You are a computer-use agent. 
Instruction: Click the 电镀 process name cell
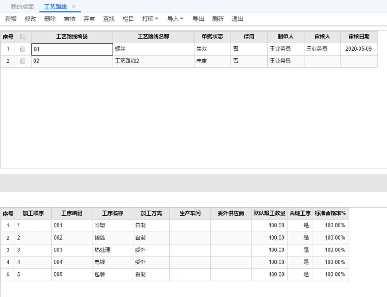113,262
